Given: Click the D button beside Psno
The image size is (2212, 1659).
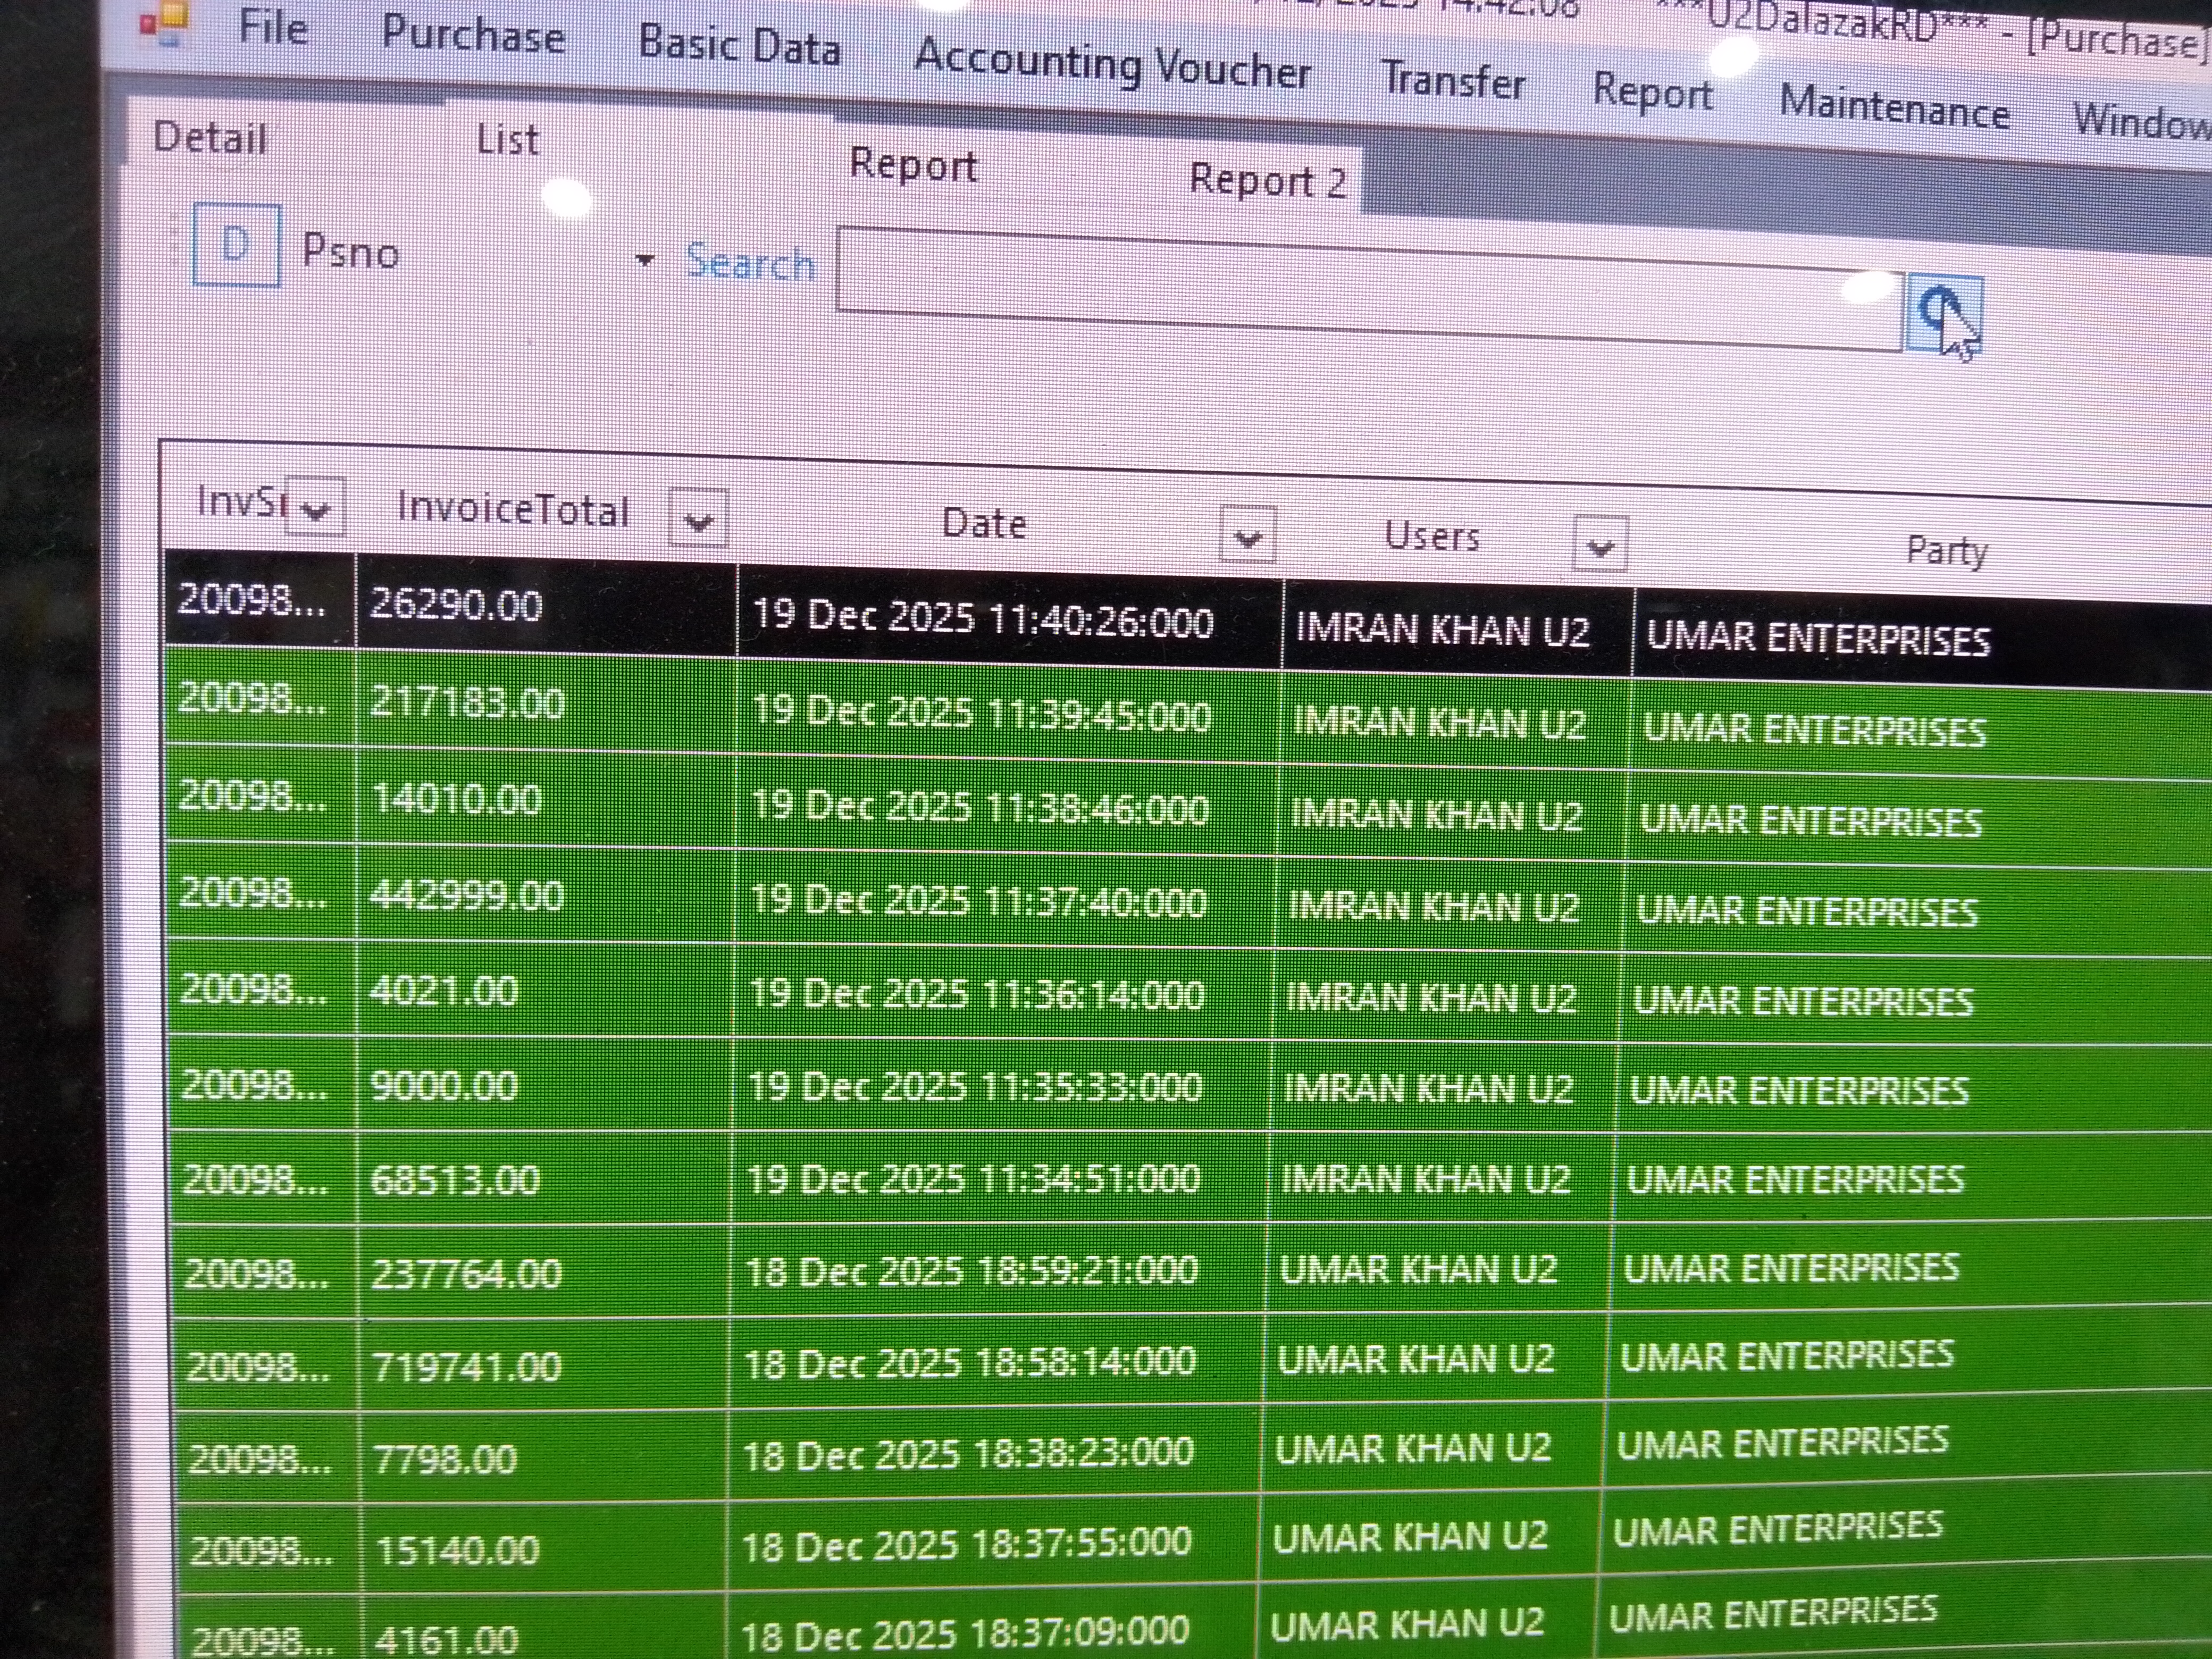Looking at the screenshot, I should pyautogui.click(x=236, y=245).
